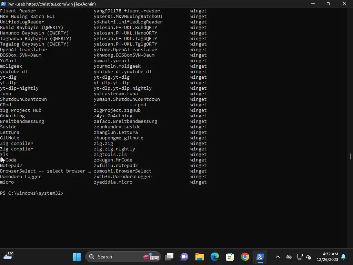Open the clock showing 4:32 AM
The image size is (353, 265).
point(327,257)
